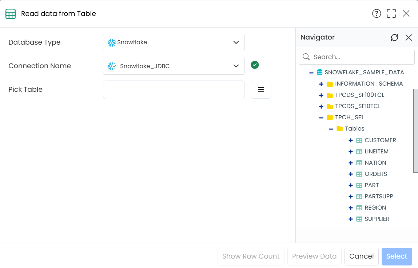Expand the REGION table node
The image size is (418, 268).
[x=351, y=208]
